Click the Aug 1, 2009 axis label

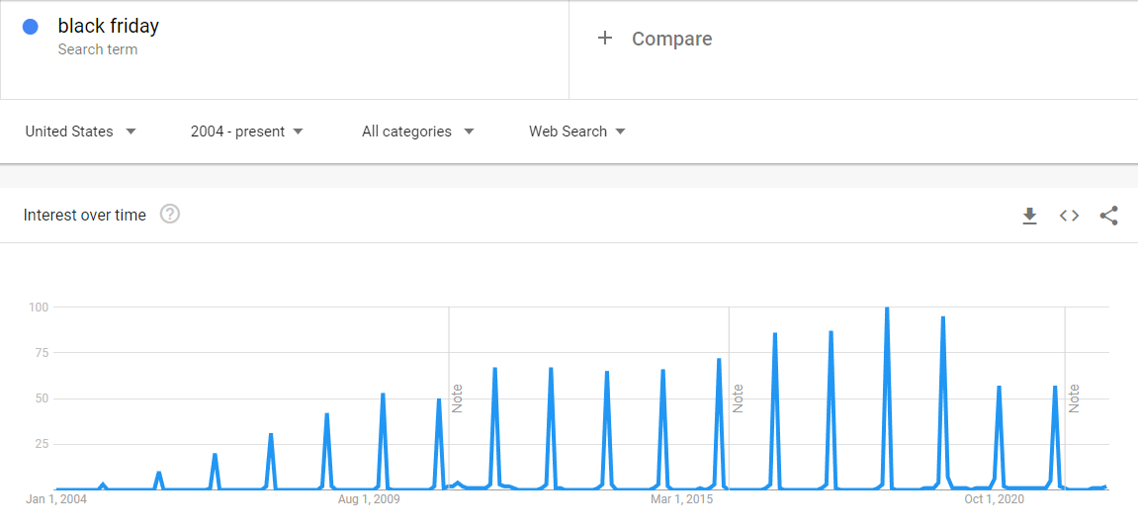(369, 499)
